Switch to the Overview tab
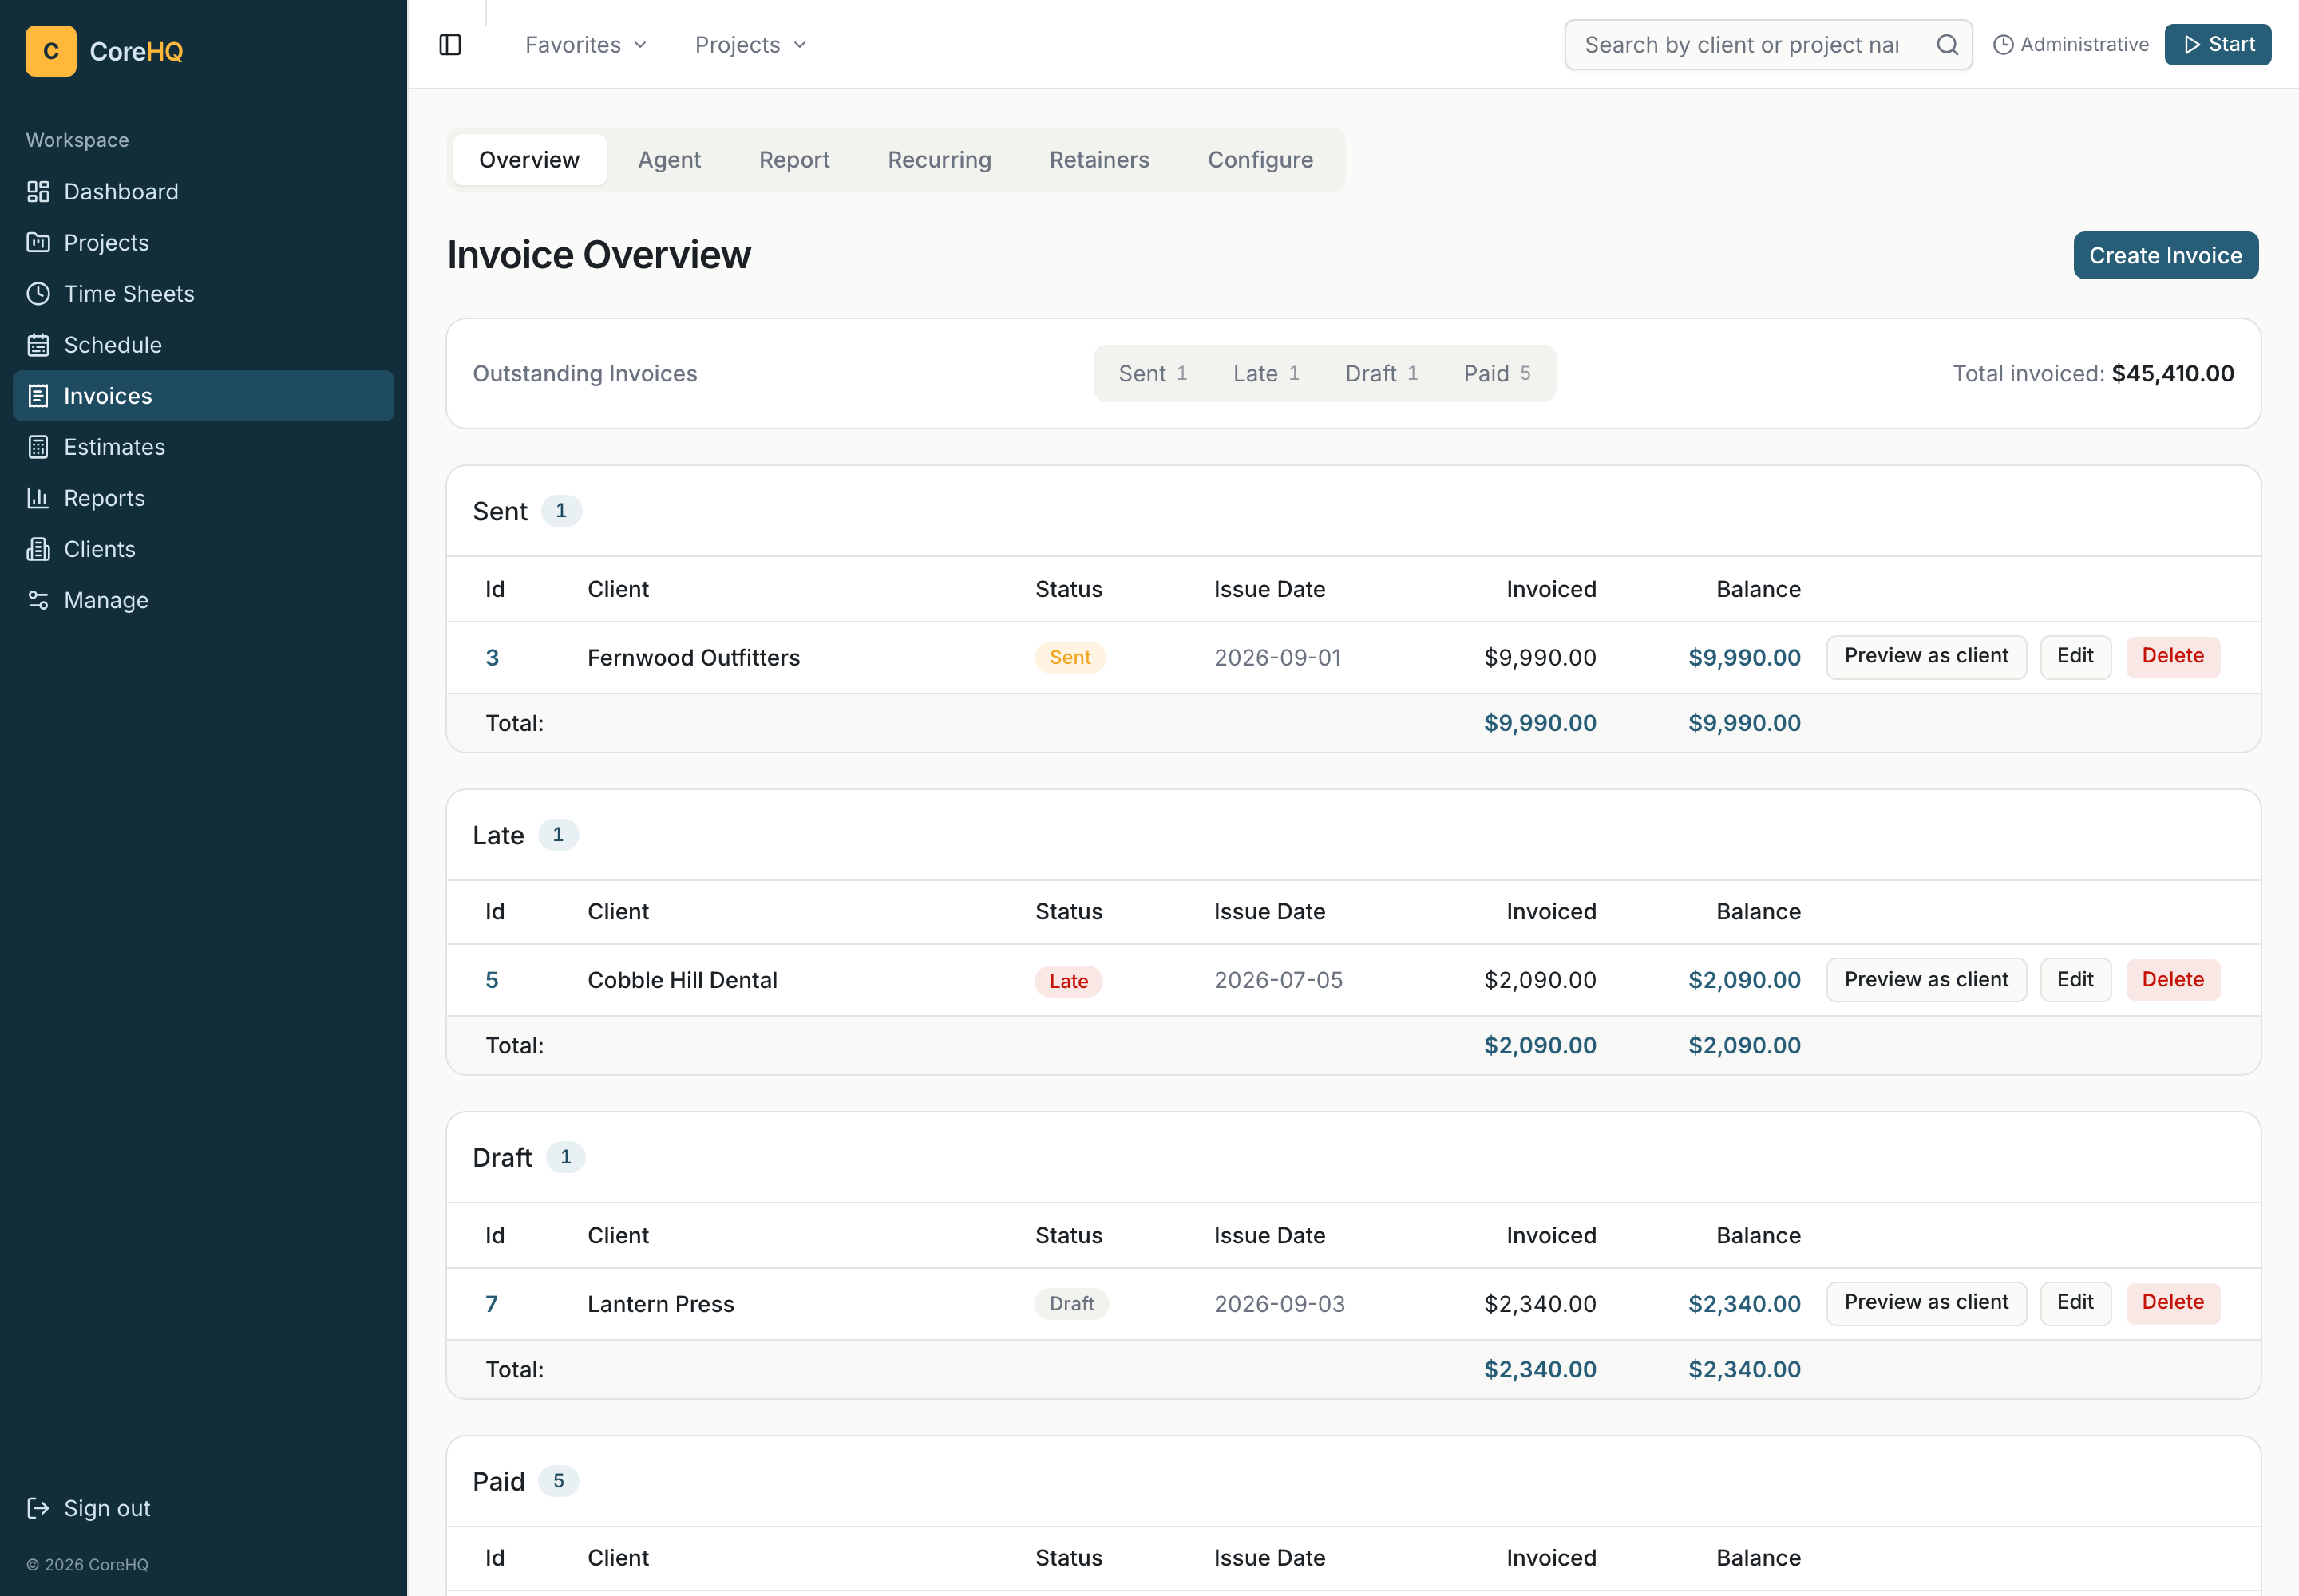 (x=529, y=160)
